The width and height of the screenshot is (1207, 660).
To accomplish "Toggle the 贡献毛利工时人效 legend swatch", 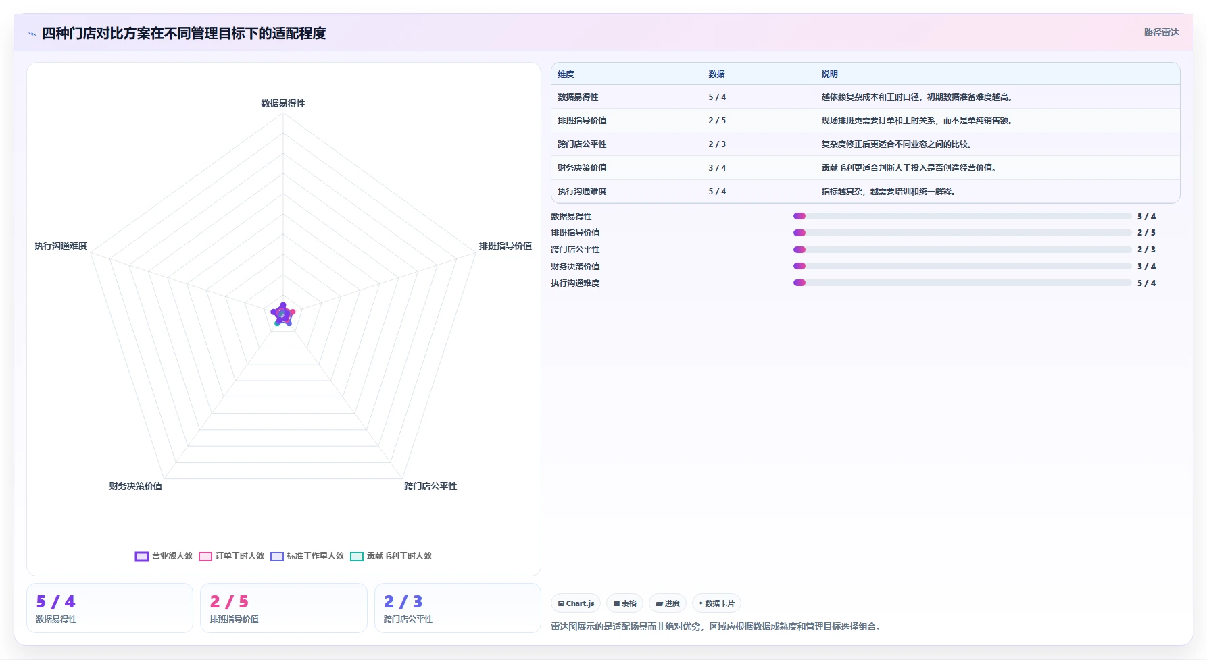I will pos(357,557).
